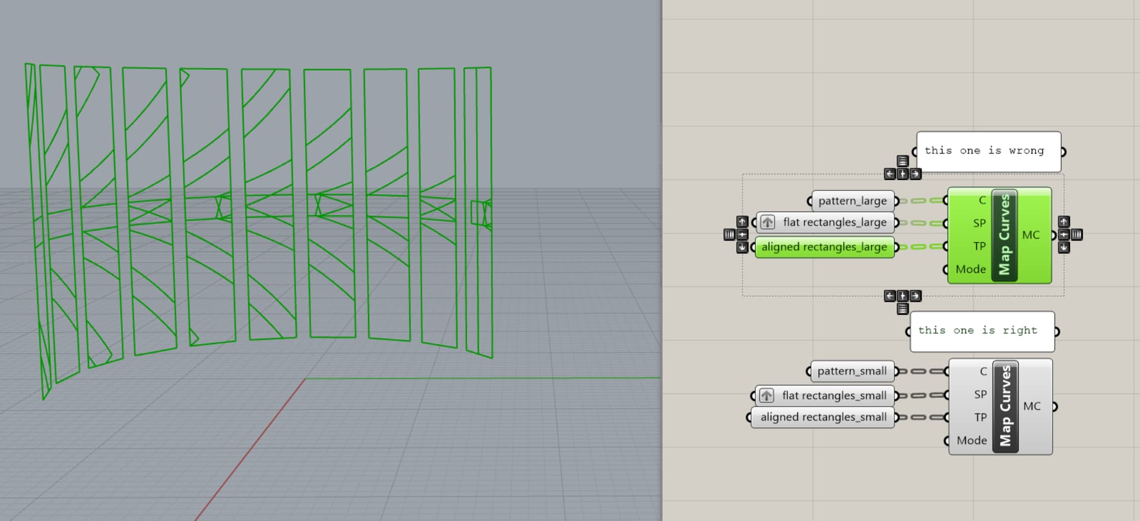Click the green axis line in Rhino viewport
The width and height of the screenshot is (1140, 521).
(x=482, y=378)
